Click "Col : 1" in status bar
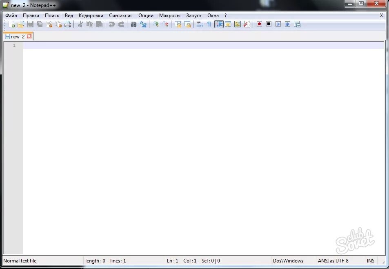The height and width of the screenshot is (269, 389). (190, 261)
